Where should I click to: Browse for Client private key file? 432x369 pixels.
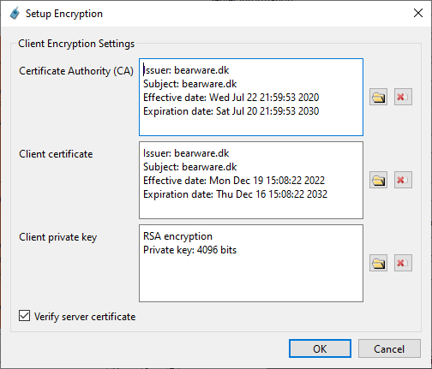378,263
